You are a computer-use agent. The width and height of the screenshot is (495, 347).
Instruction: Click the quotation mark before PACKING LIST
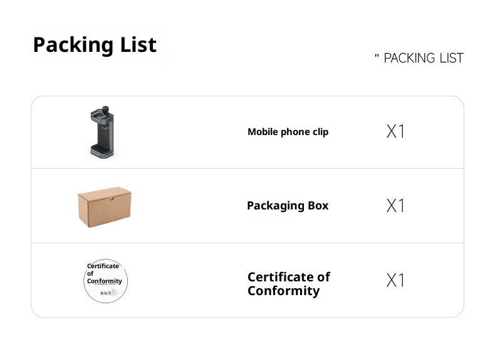pyautogui.click(x=377, y=58)
